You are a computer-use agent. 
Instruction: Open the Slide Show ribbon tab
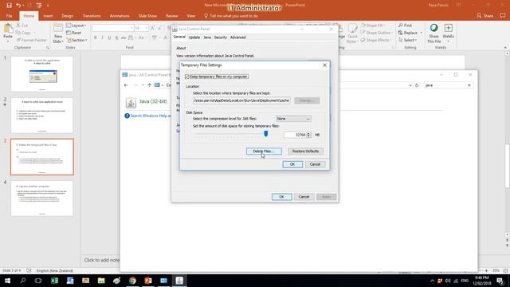click(x=147, y=16)
